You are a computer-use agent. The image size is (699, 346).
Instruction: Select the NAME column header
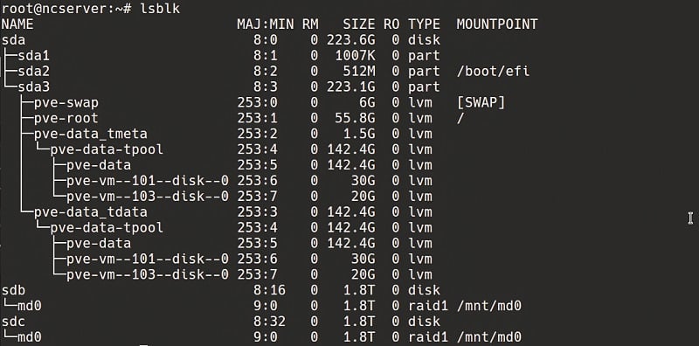click(17, 24)
